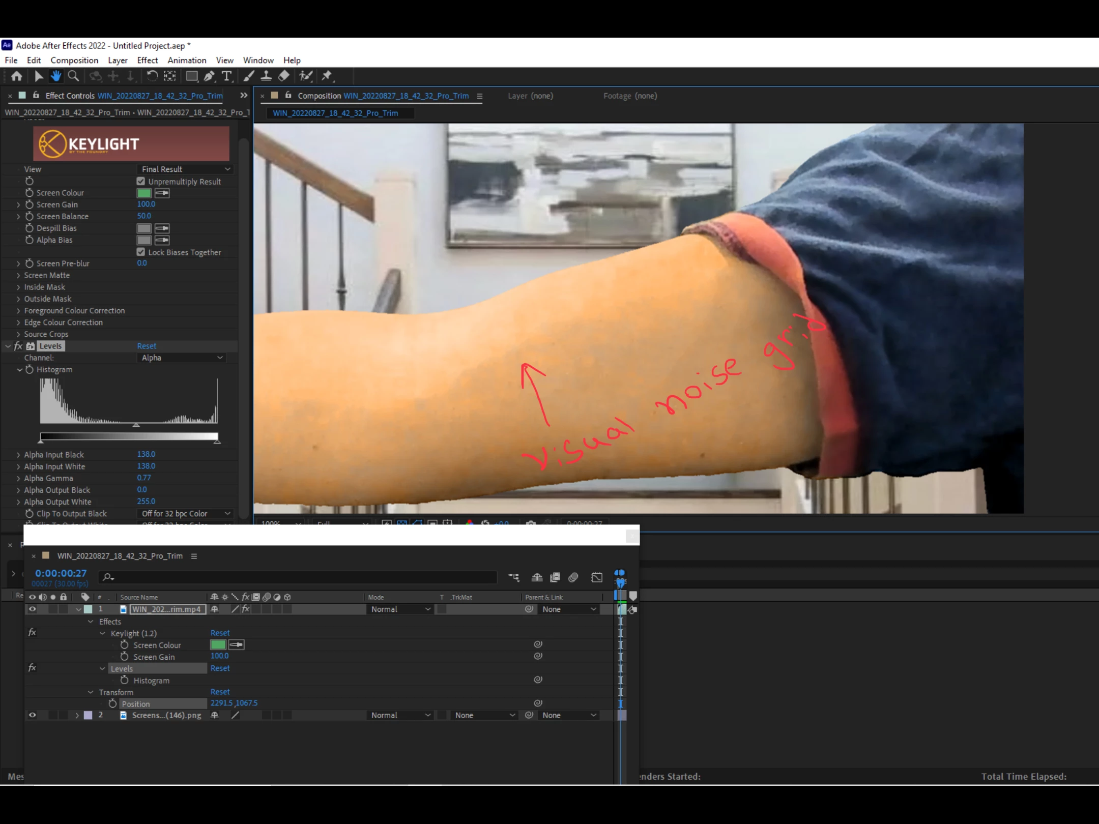
Task: Expand the Screen Matte section
Action: pos(19,276)
